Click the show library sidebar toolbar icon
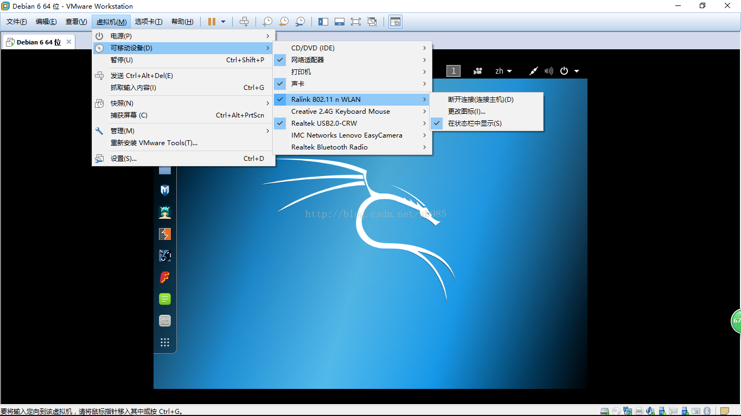This screenshot has width=741, height=416. click(x=323, y=22)
